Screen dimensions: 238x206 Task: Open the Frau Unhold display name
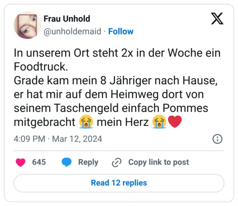[66, 19]
